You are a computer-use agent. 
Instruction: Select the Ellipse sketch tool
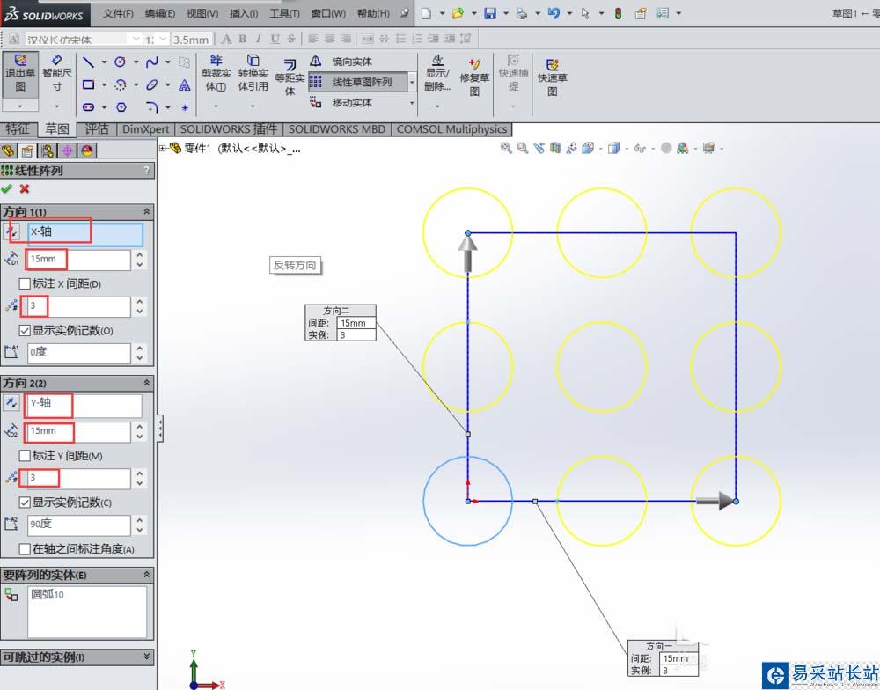tap(151, 84)
